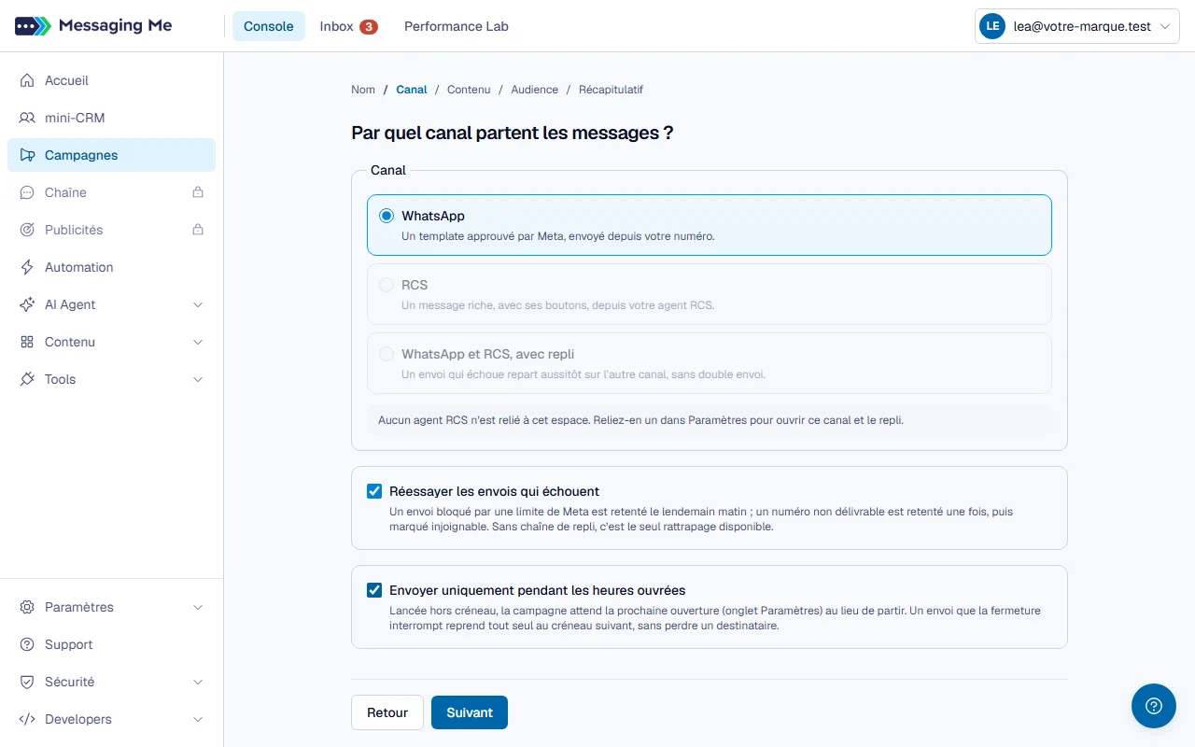Click the Sécurité shield icon
This screenshot has width=1195, height=747.
point(27,682)
